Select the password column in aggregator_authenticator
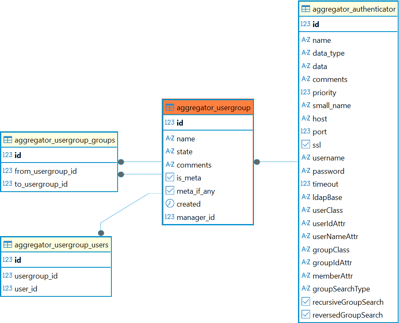The image size is (399, 323). 328,171
